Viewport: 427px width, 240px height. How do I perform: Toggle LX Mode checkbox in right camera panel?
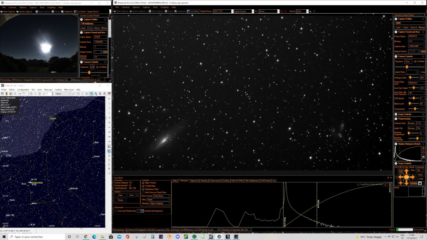(415, 61)
